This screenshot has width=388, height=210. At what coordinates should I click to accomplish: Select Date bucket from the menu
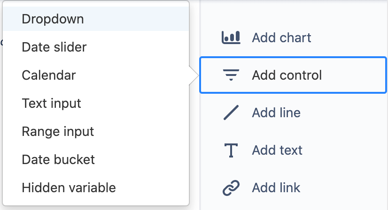(x=58, y=159)
